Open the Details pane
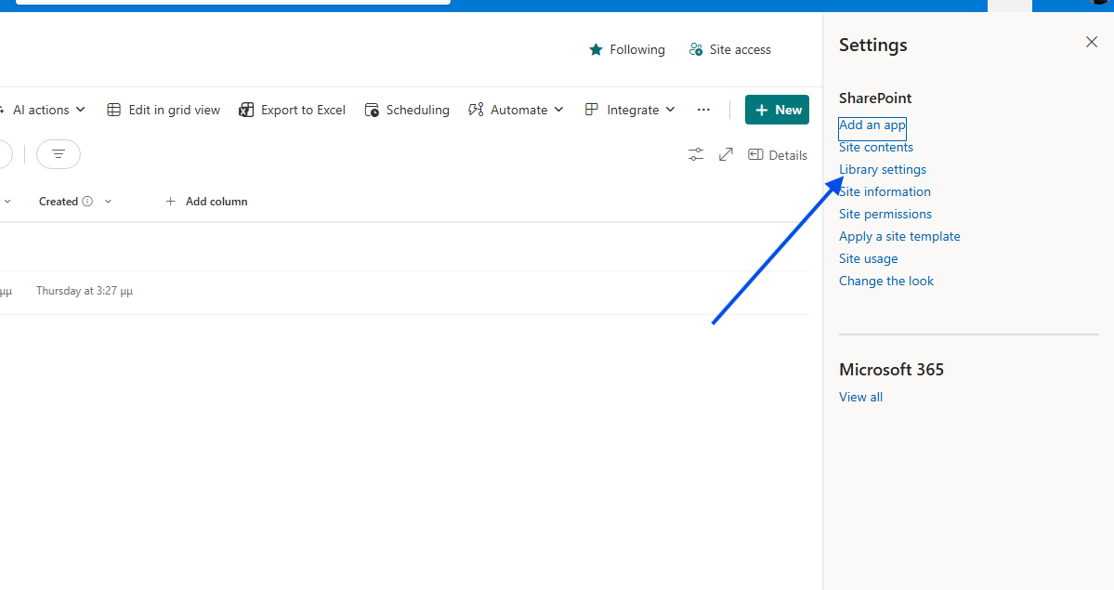 pyautogui.click(x=778, y=155)
